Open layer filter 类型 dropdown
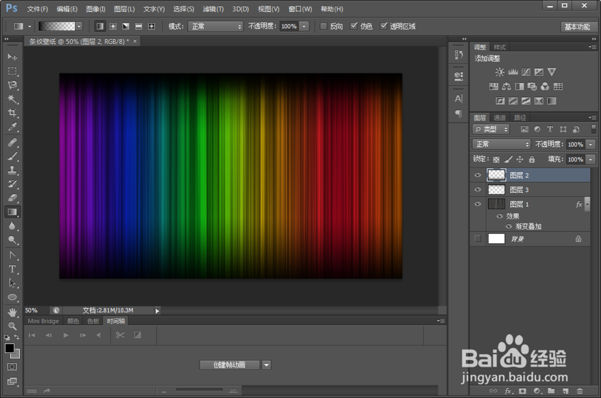Image resolution: width=601 pixels, height=398 pixels. point(491,129)
